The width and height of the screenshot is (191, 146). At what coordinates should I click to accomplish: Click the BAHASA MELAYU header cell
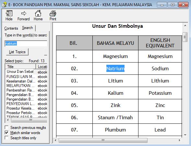(x=115, y=43)
